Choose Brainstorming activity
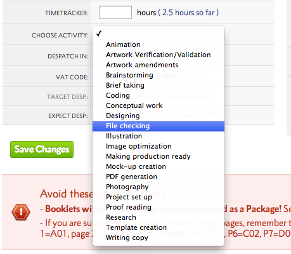Screen dimensions: 291x254 click(x=158, y=75)
